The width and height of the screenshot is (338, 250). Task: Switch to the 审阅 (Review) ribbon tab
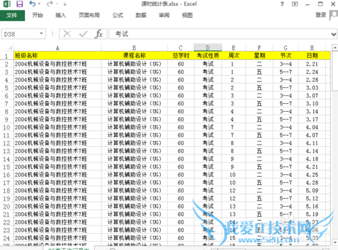point(164,16)
